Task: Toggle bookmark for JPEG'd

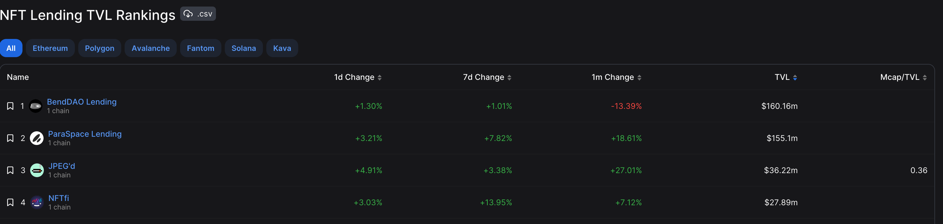Action: point(10,170)
